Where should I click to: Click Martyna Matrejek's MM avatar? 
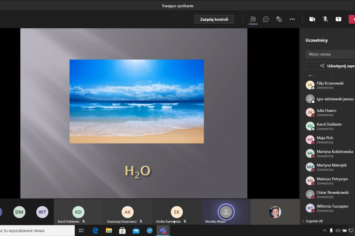[310, 167]
